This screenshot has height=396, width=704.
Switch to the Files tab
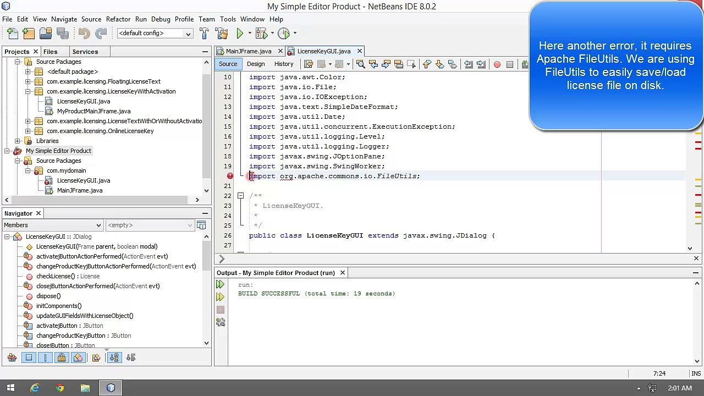pyautogui.click(x=50, y=52)
